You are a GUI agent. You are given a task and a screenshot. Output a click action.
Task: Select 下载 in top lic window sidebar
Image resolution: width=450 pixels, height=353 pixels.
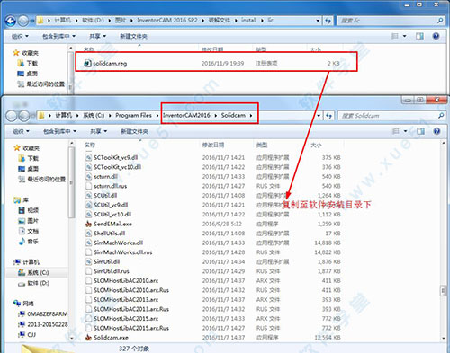(x=27, y=63)
